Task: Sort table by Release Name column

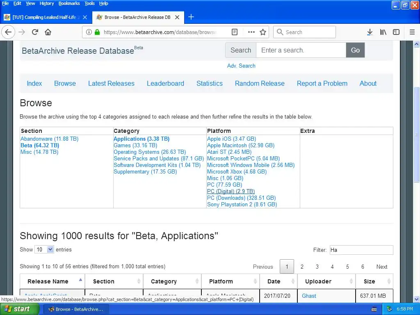Action: (52, 281)
